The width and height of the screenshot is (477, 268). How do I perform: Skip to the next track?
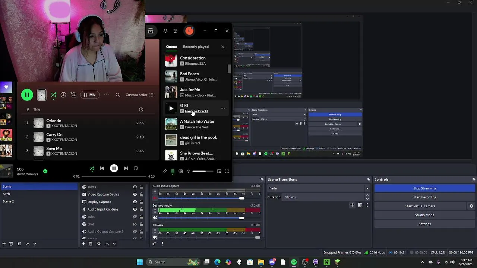[x=126, y=169]
